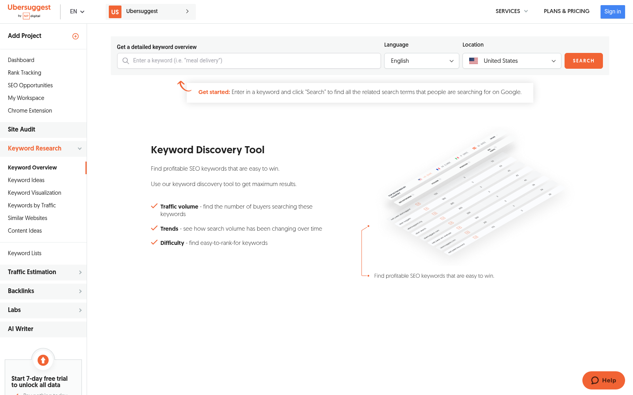Open the Help chat bubble
Viewport: 633px width, 395px height.
click(x=603, y=380)
